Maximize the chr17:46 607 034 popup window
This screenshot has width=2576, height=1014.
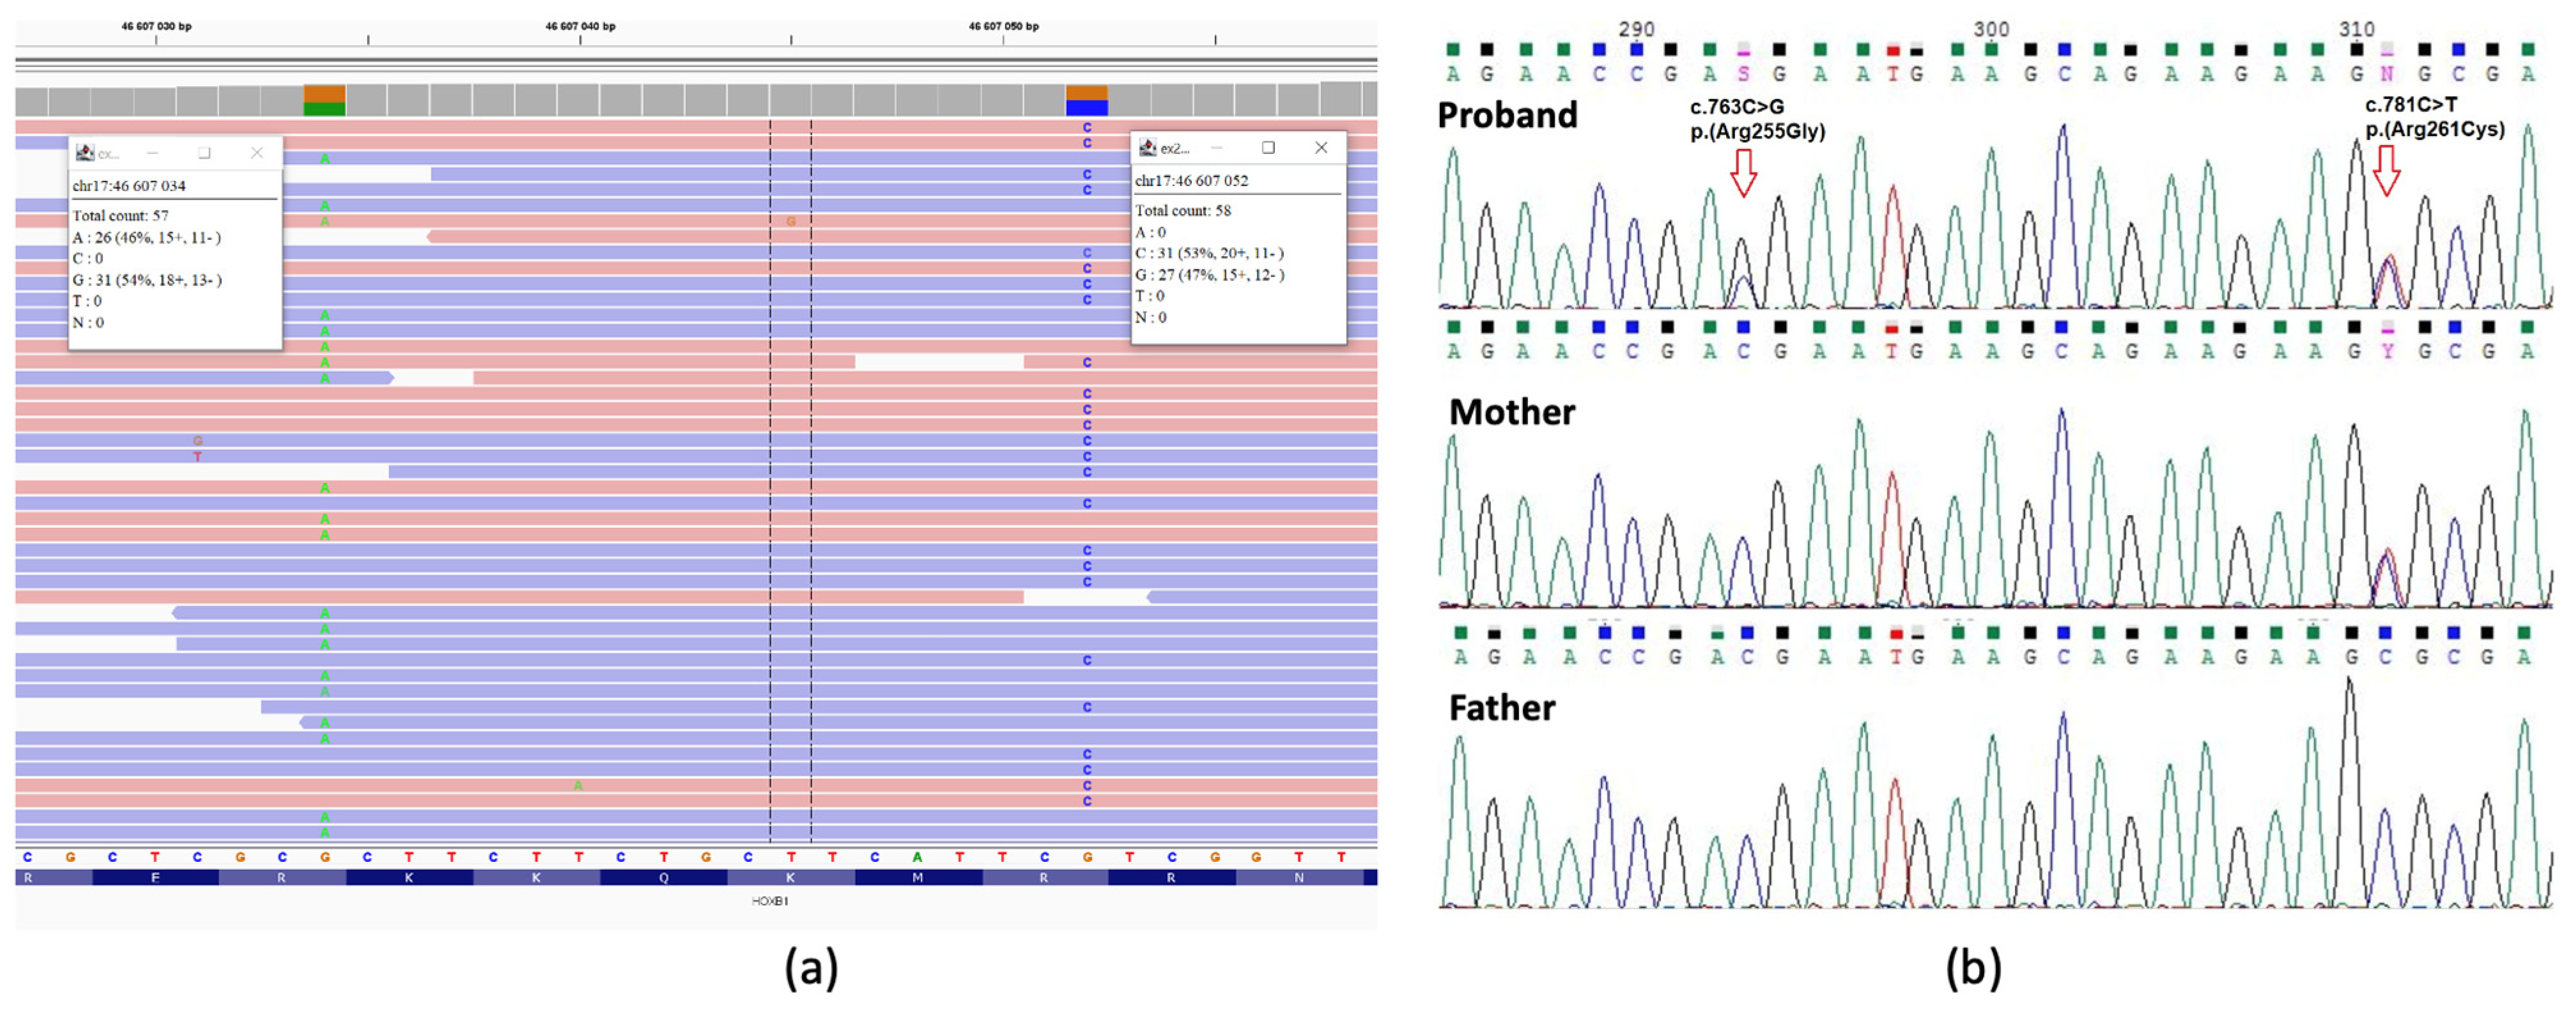204,153
